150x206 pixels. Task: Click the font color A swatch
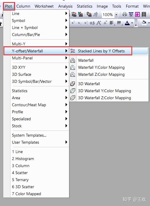tap(127, 23)
